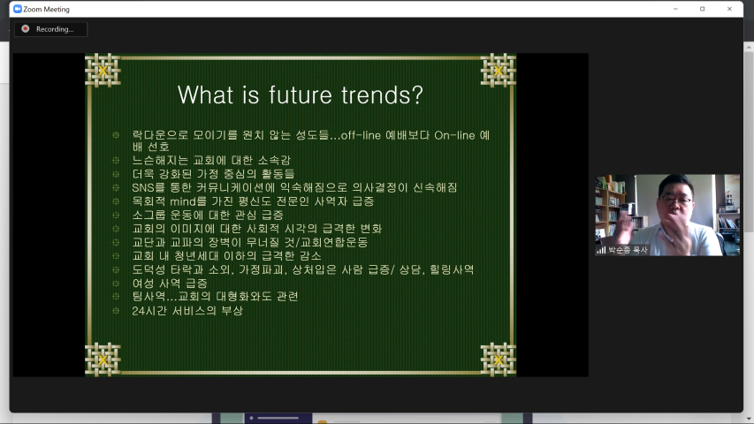The width and height of the screenshot is (754, 424).
Task: Select the 박순종 목사 video thumbnail
Action: point(667,215)
